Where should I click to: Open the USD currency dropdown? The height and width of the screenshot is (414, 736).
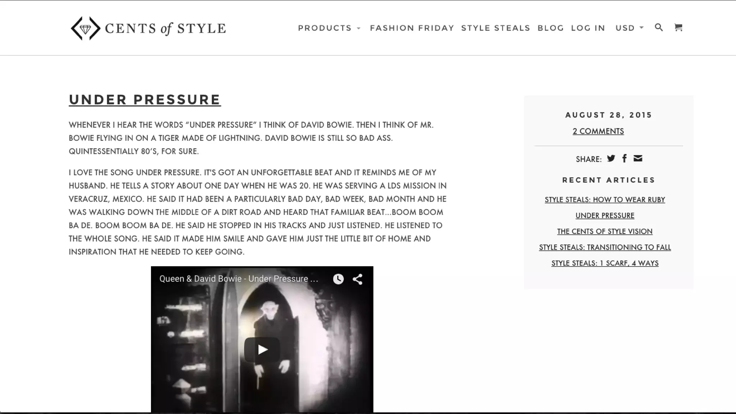tap(629, 28)
